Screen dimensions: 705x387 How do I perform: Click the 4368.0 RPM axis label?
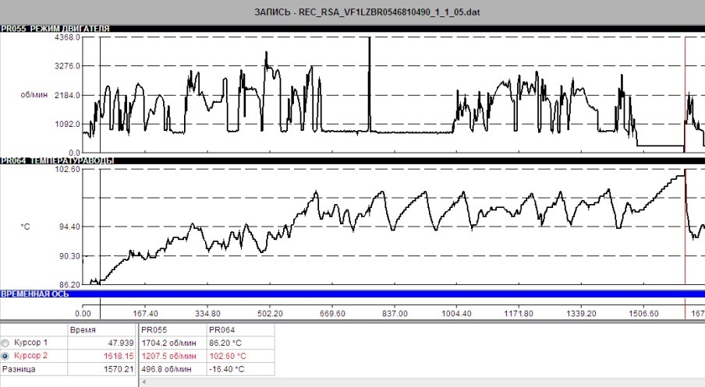click(x=67, y=37)
